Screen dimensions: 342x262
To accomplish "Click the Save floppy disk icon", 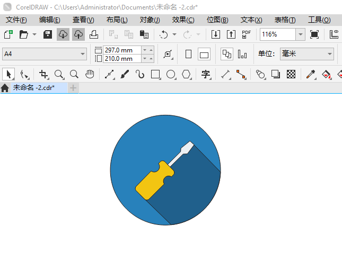I will (48, 34).
